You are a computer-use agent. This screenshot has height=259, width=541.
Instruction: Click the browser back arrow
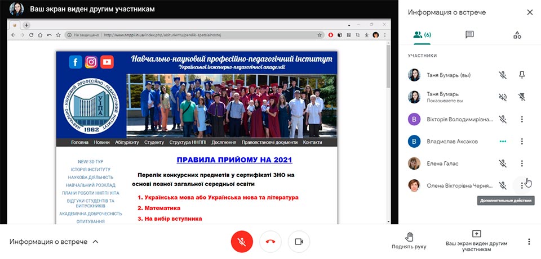click(14, 35)
